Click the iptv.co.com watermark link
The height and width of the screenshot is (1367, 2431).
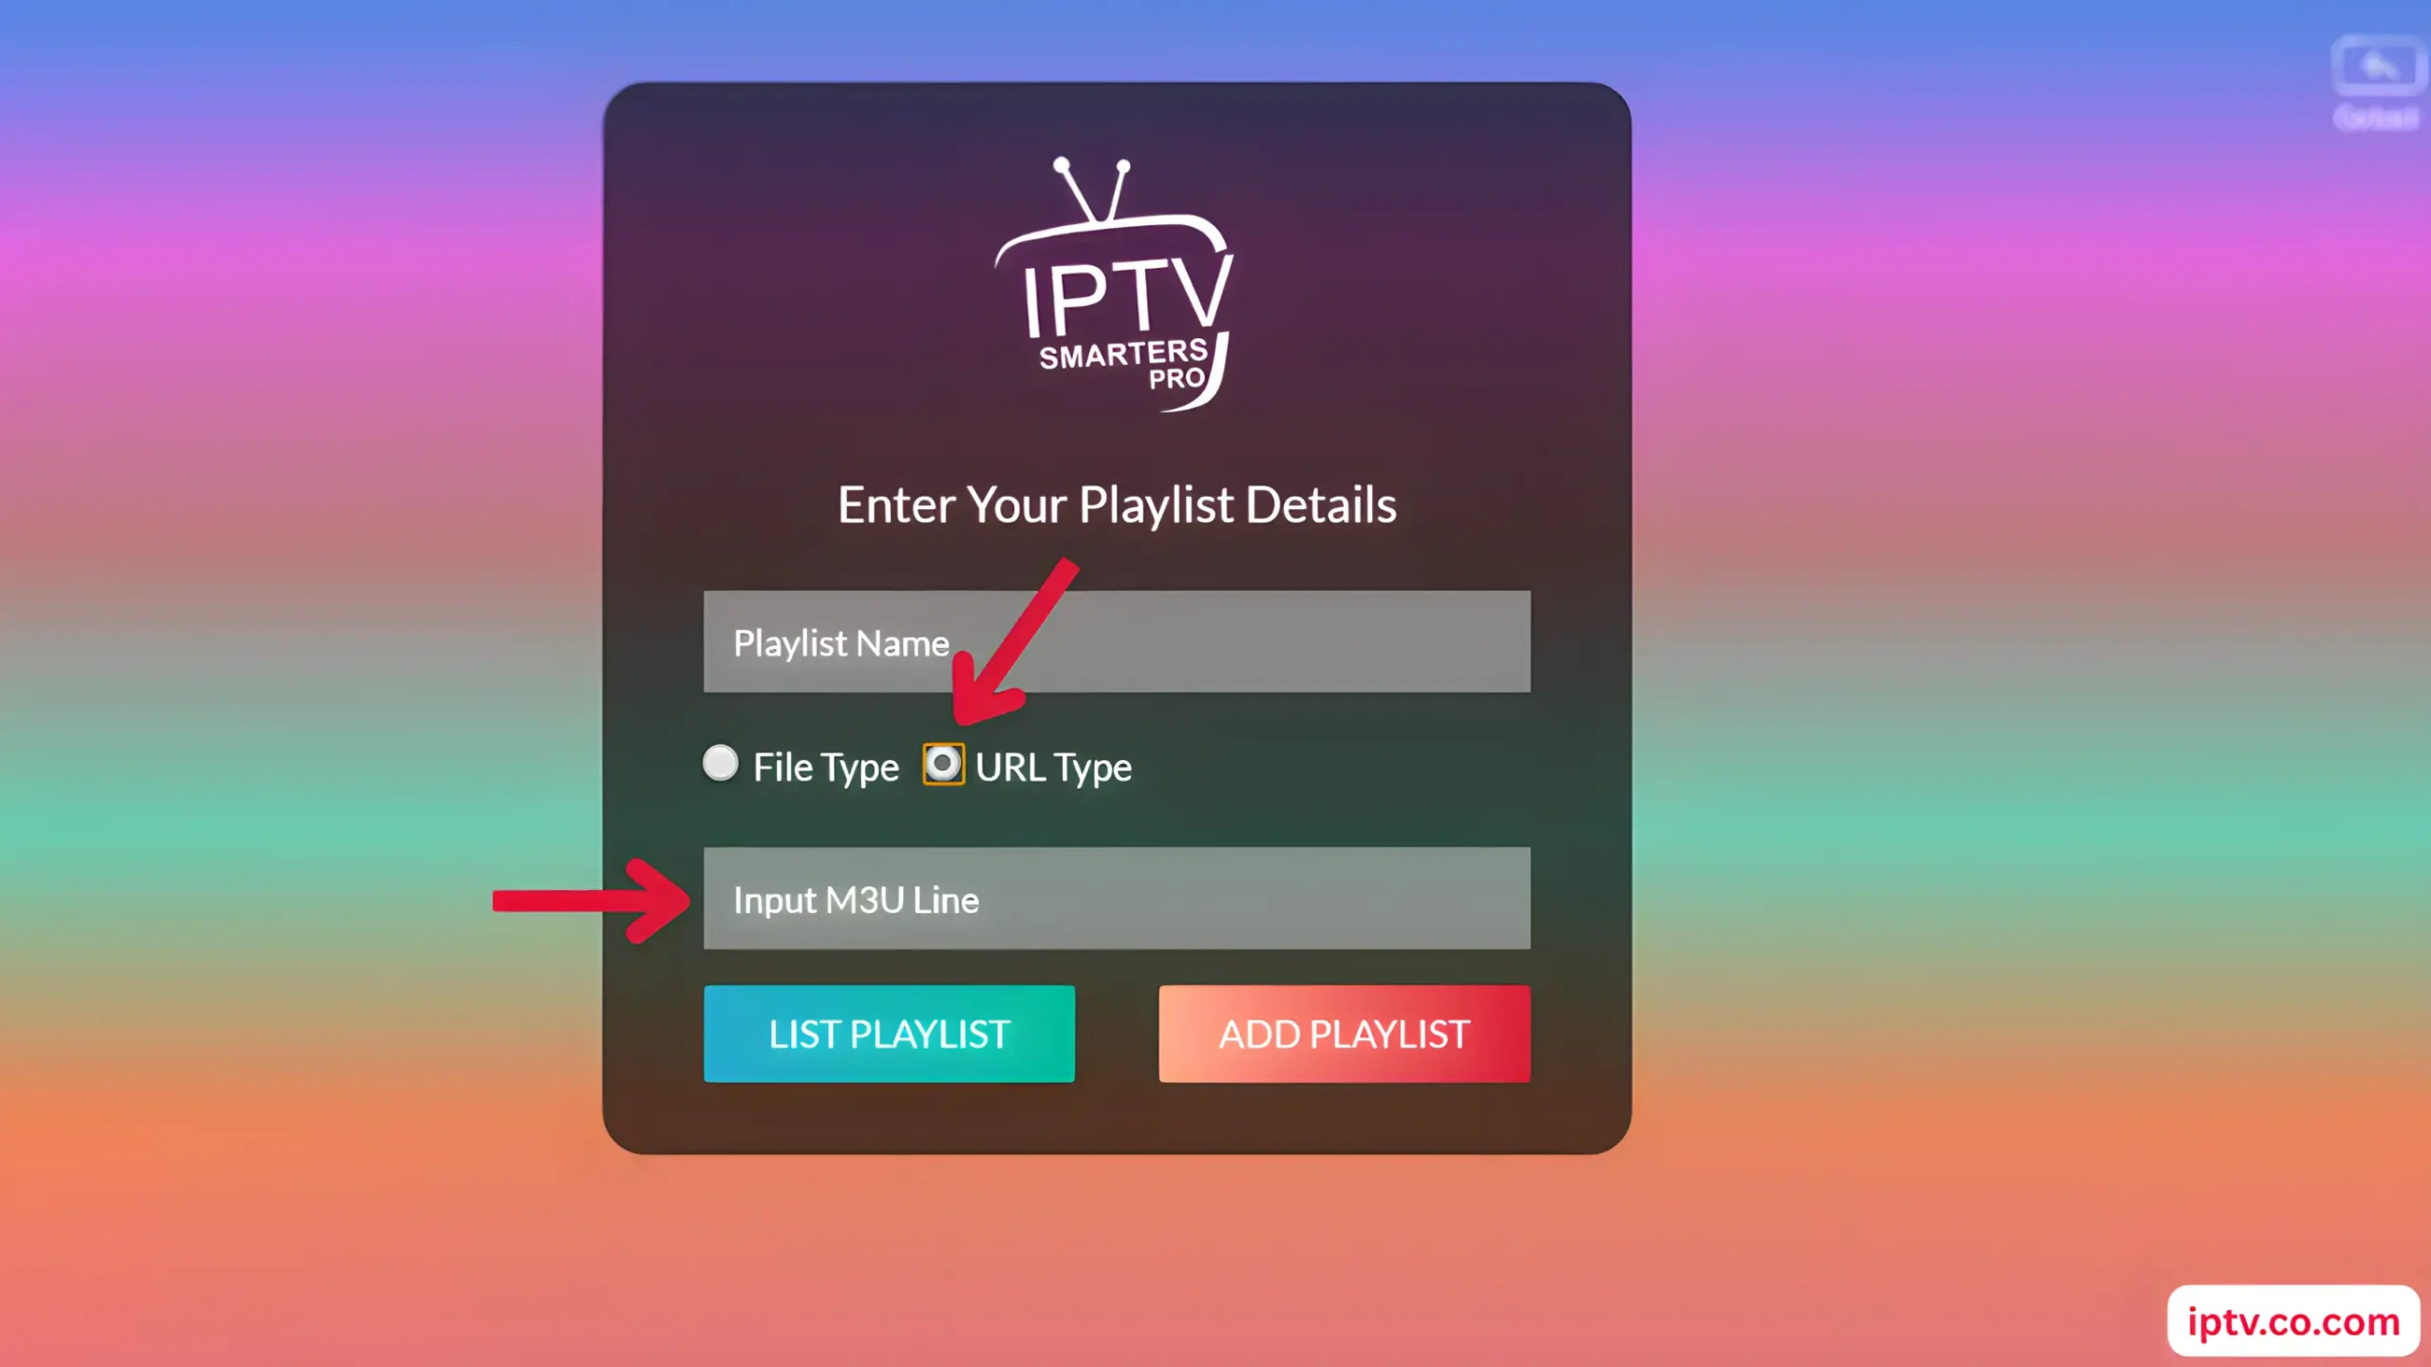click(x=2293, y=1321)
